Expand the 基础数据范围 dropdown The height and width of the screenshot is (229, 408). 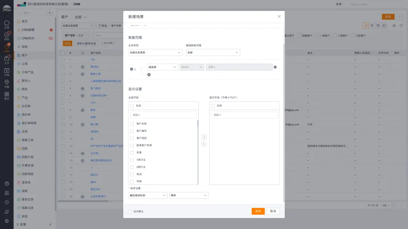tap(213, 53)
